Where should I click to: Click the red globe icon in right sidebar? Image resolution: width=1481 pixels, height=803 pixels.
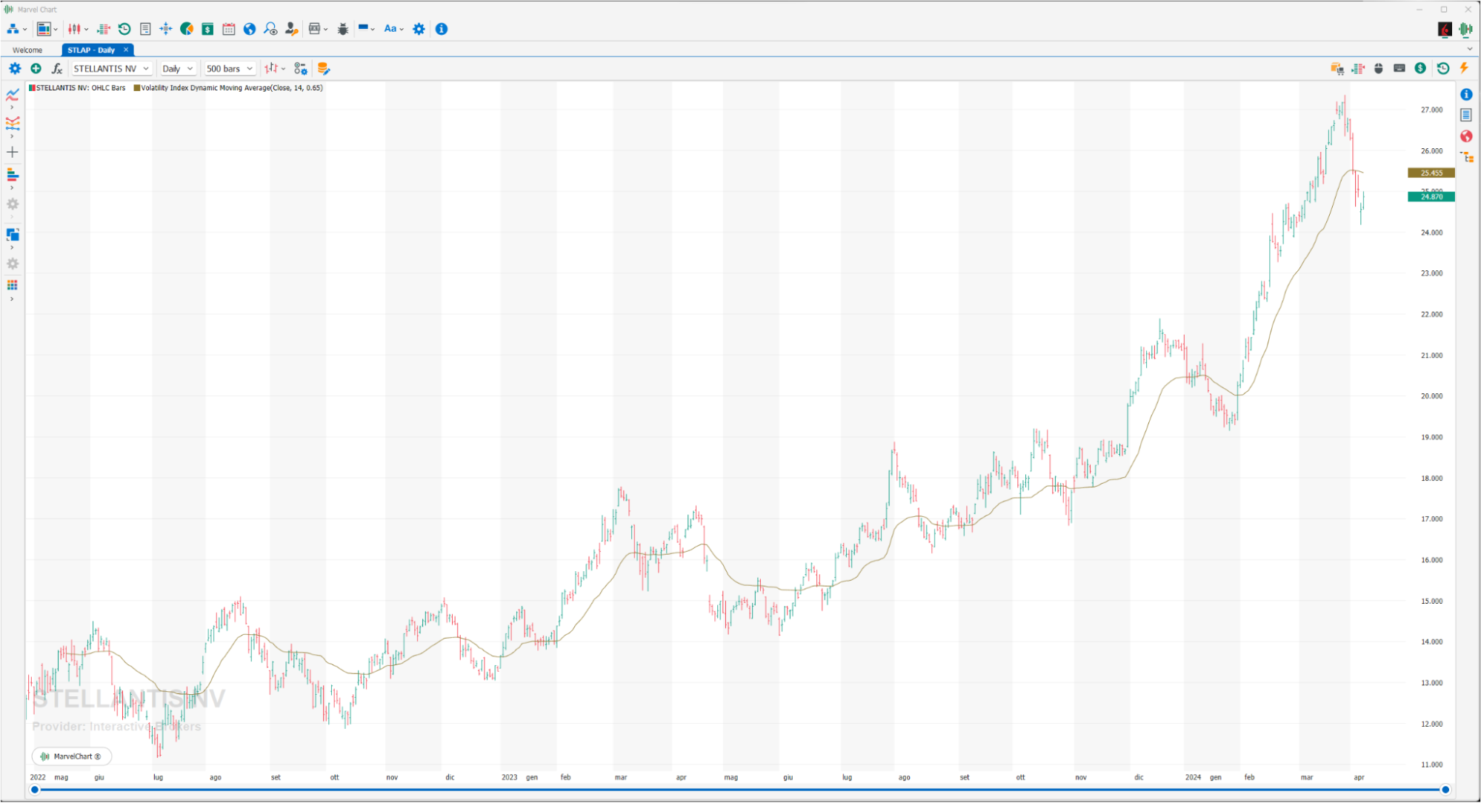1466,136
